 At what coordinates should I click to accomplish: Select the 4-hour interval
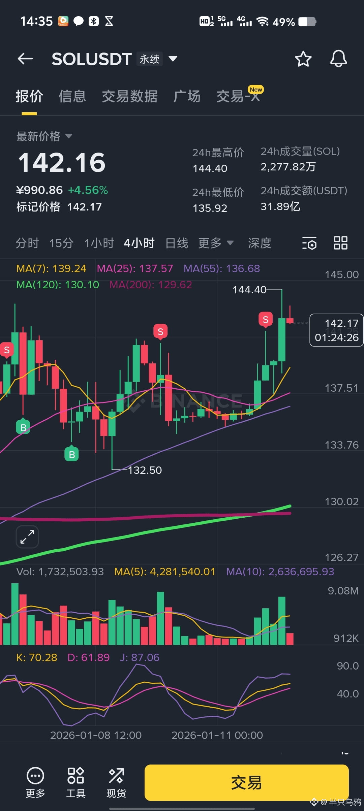(139, 243)
